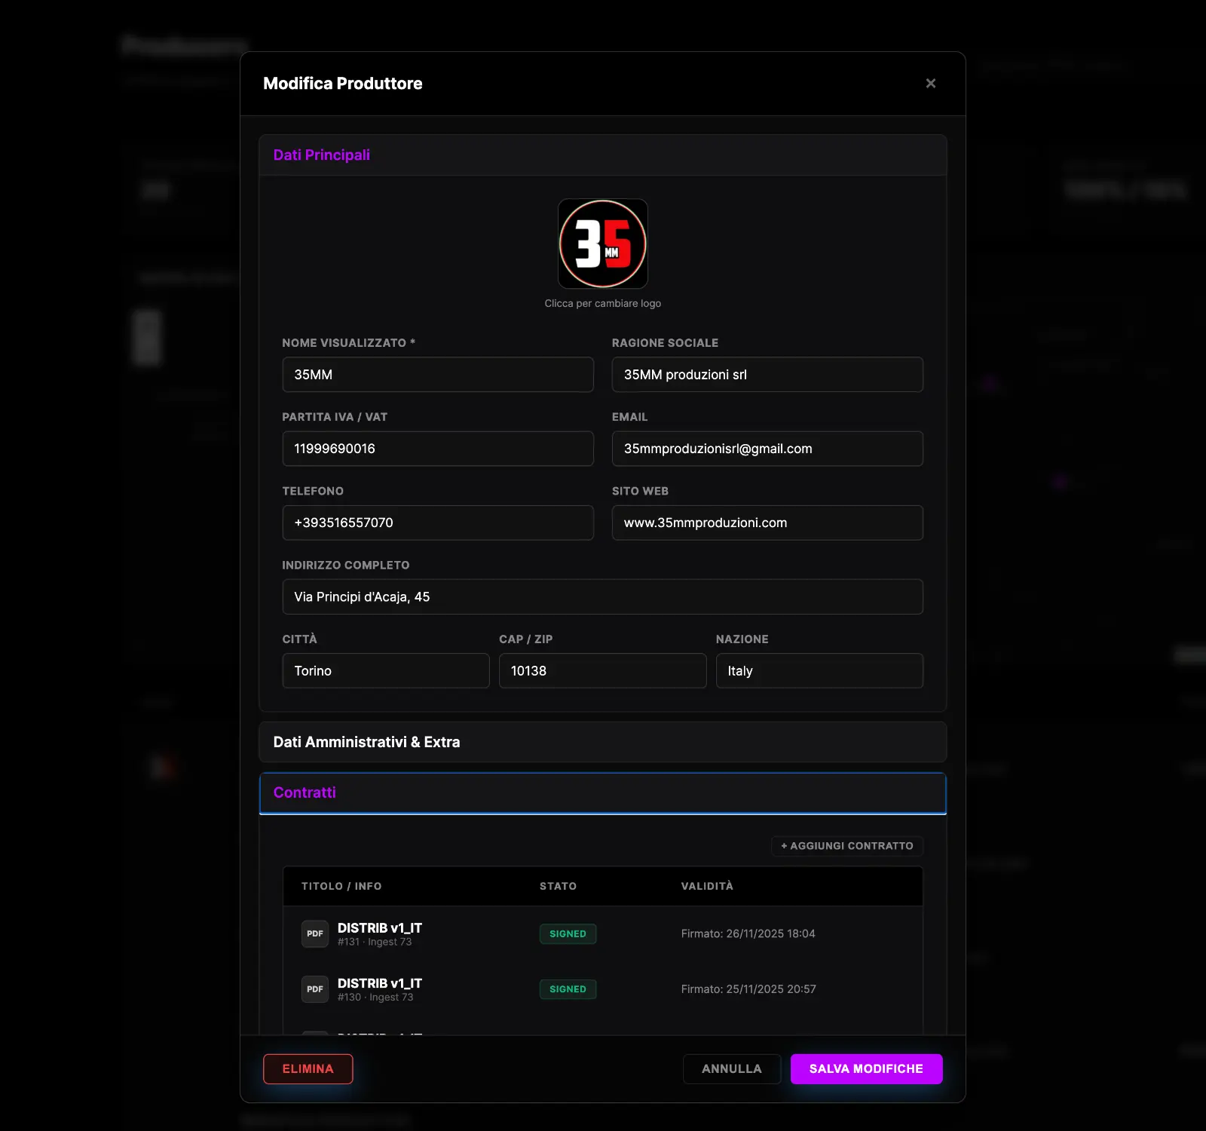Click into the Telefono field
The image size is (1206, 1131).
tap(437, 523)
